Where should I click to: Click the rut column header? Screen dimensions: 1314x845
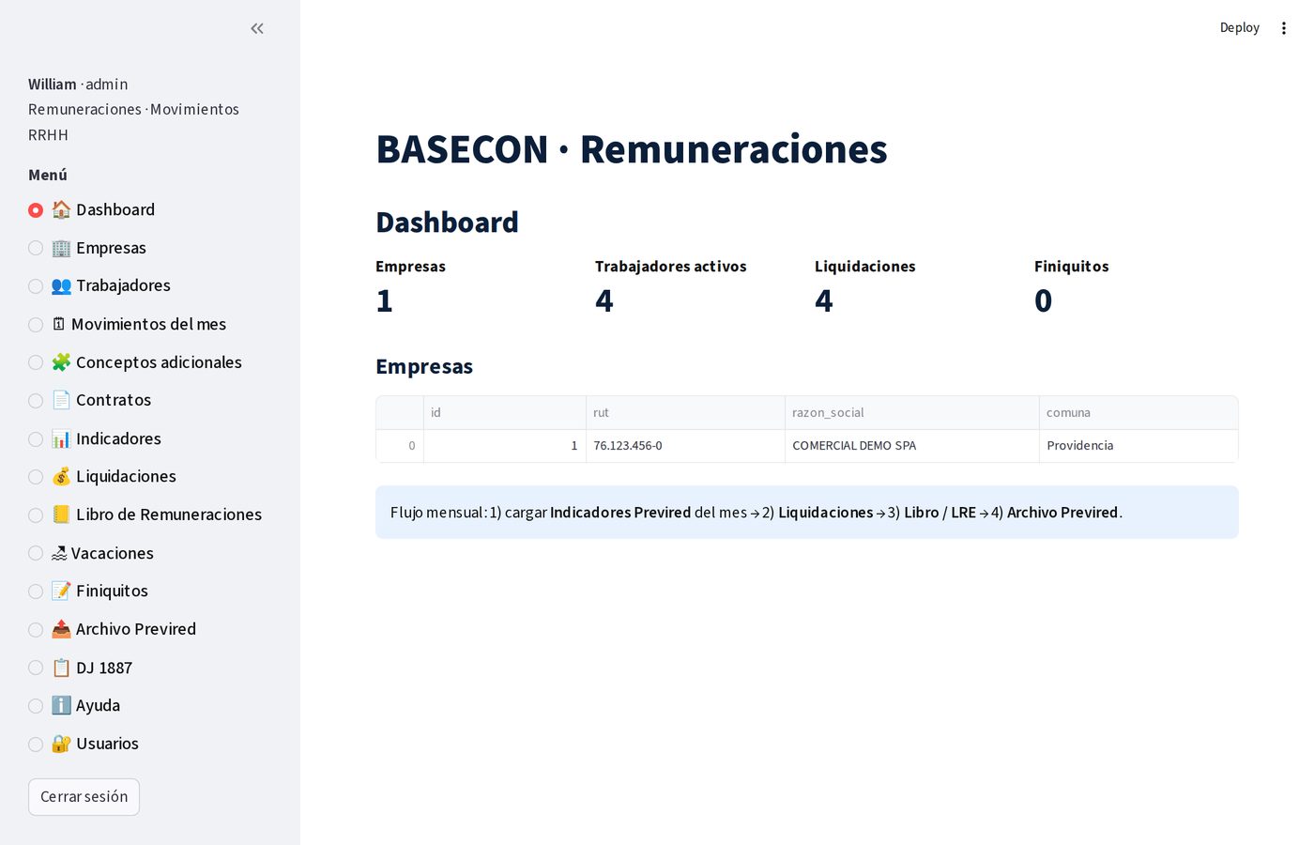[x=685, y=413]
